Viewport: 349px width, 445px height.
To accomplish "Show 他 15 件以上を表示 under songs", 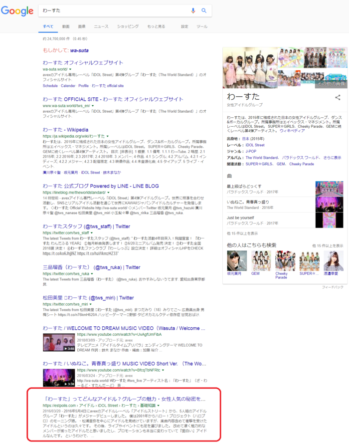I will [x=242, y=233].
